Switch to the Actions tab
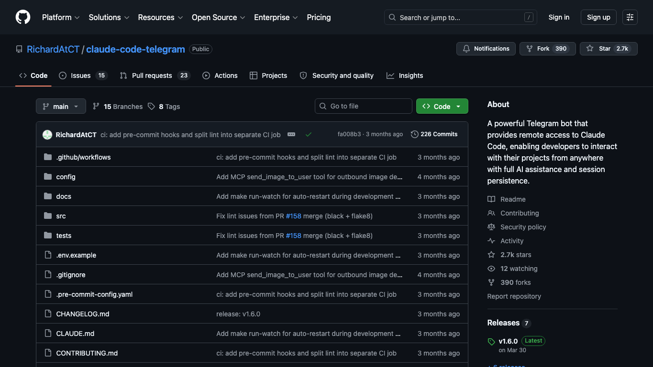Screen dimensions: 653x367 click(220, 76)
